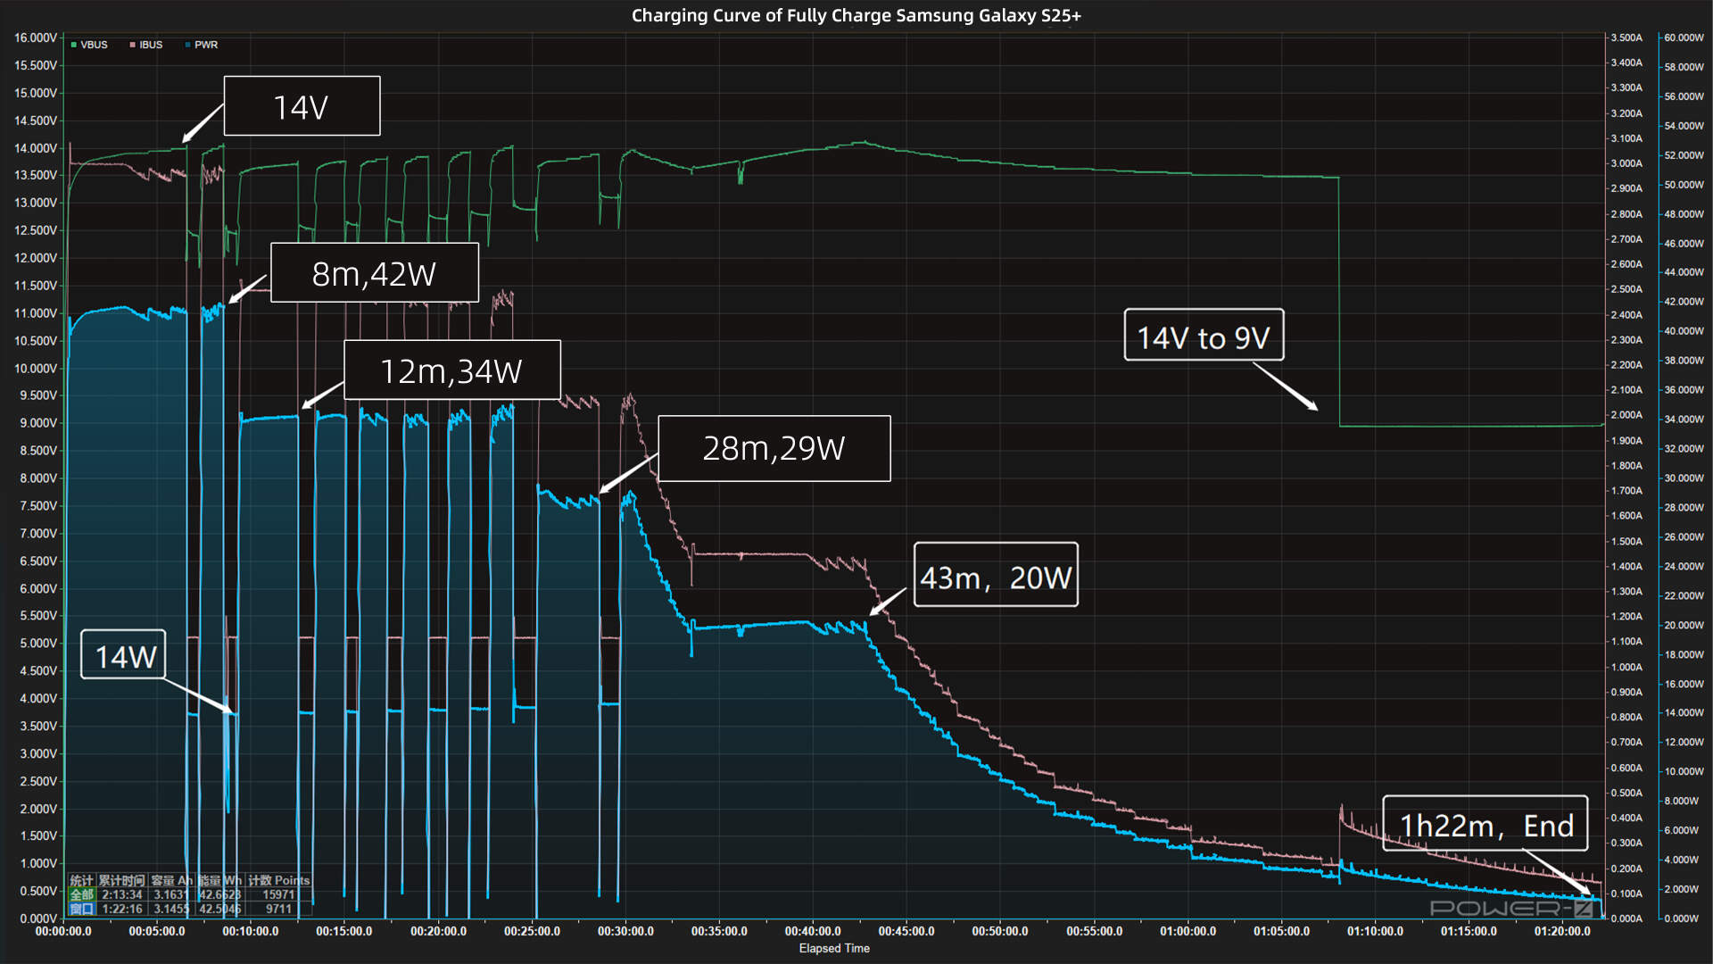Click the 16.000V voltage axis label
The height and width of the screenshot is (964, 1713).
coord(36,37)
